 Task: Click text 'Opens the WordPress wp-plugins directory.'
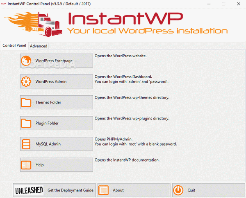pos(132,118)
